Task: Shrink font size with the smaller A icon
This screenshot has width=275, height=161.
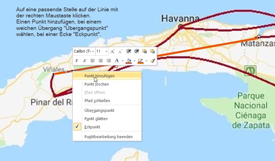Action: pyautogui.click(x=120, y=51)
